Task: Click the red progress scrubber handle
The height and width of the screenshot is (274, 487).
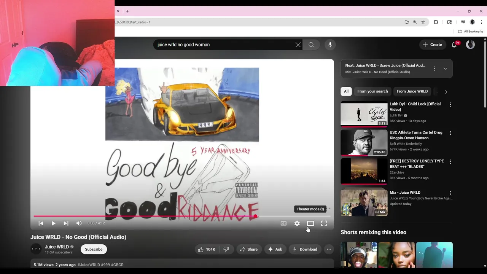Action: click(255, 216)
